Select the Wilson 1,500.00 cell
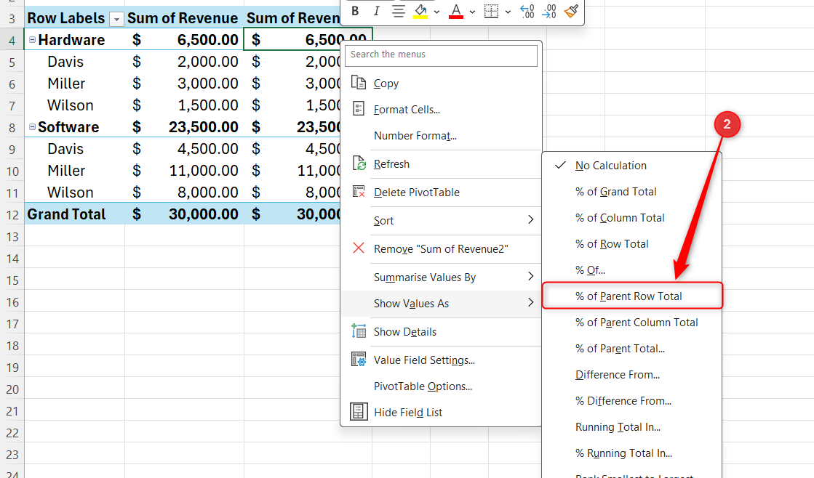The image size is (814, 478). pos(184,105)
